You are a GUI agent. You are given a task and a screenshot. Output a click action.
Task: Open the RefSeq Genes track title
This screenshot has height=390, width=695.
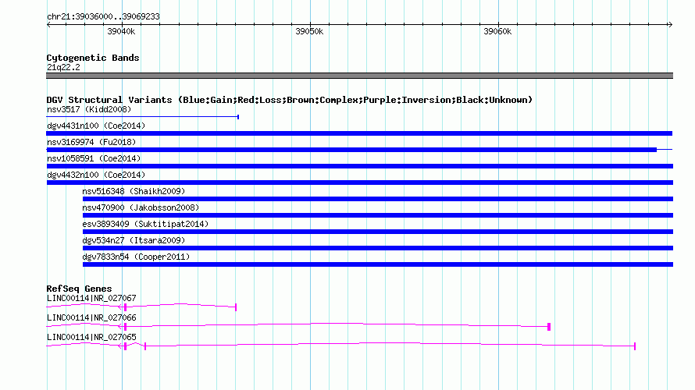tap(79, 289)
